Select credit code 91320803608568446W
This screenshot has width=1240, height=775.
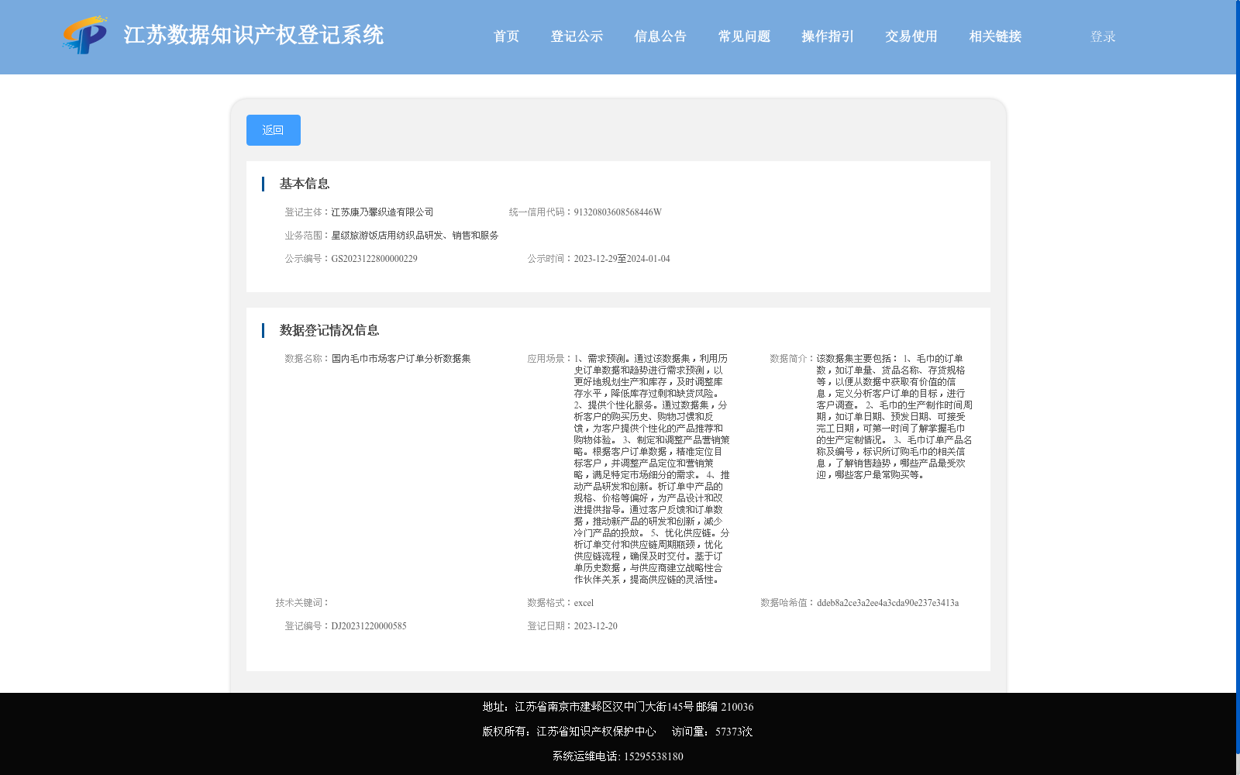618,212
